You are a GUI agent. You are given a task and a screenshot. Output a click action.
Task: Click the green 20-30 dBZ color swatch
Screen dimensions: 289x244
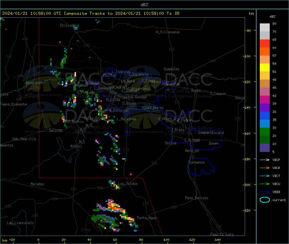pyautogui.click(x=265, y=131)
